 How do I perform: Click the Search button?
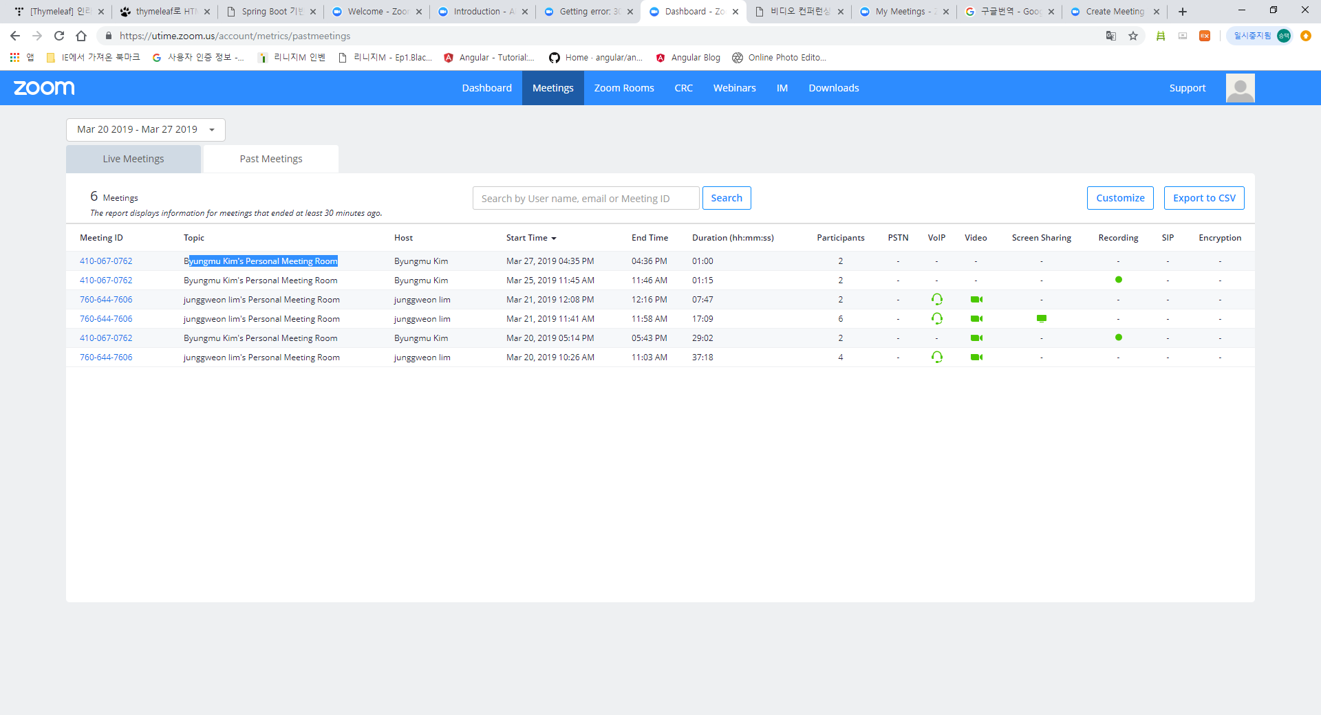click(727, 198)
